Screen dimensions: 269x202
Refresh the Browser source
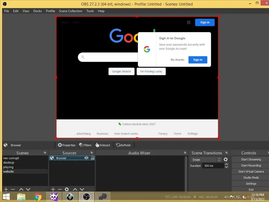click(x=123, y=145)
